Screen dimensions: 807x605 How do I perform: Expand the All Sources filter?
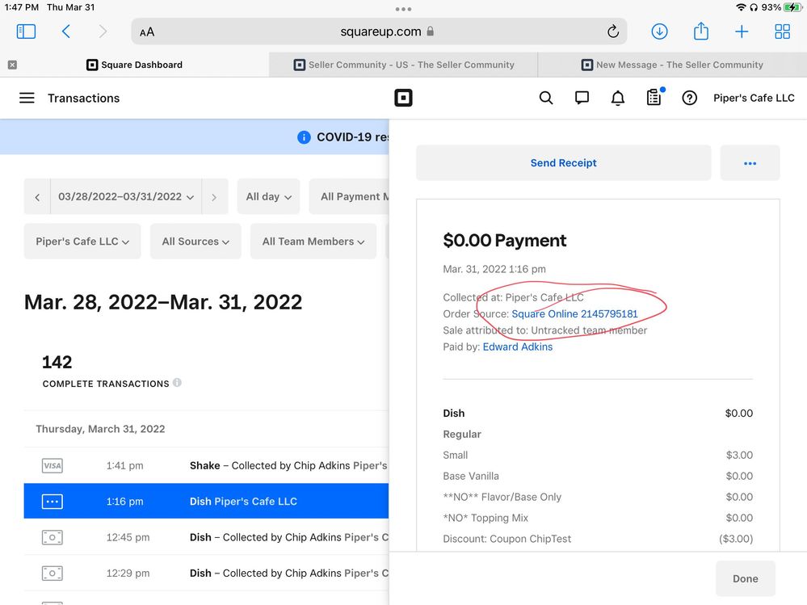195,242
